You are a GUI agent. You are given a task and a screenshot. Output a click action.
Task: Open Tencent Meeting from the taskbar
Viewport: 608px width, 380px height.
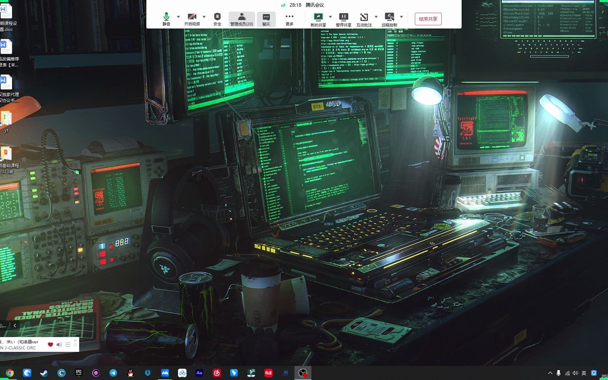tap(165, 373)
